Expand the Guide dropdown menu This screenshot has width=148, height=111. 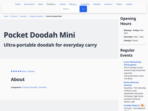click(x=129, y=4)
